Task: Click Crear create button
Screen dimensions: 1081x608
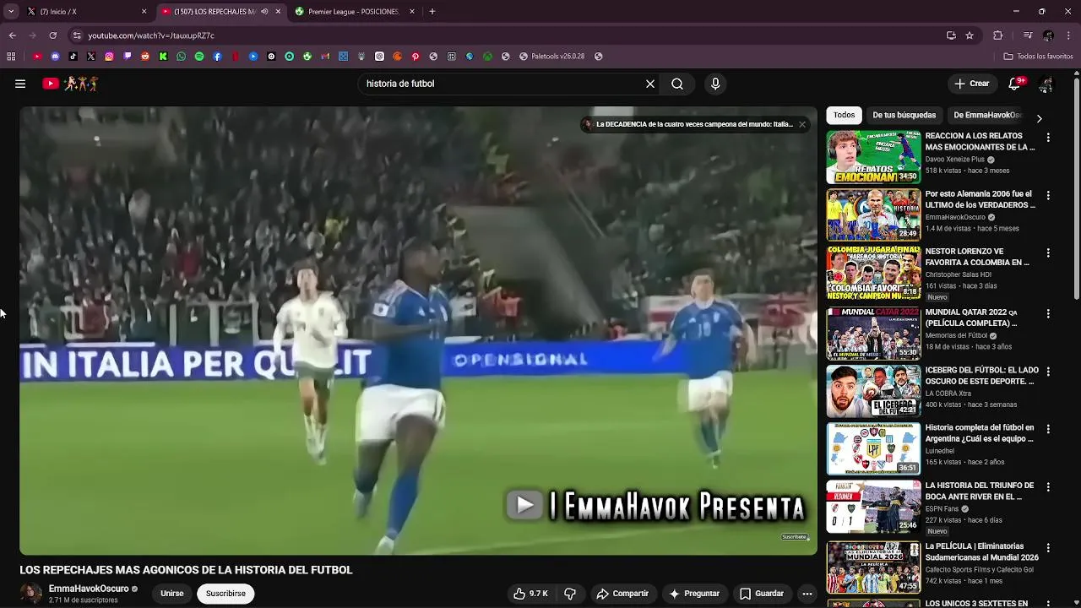Action: (972, 84)
